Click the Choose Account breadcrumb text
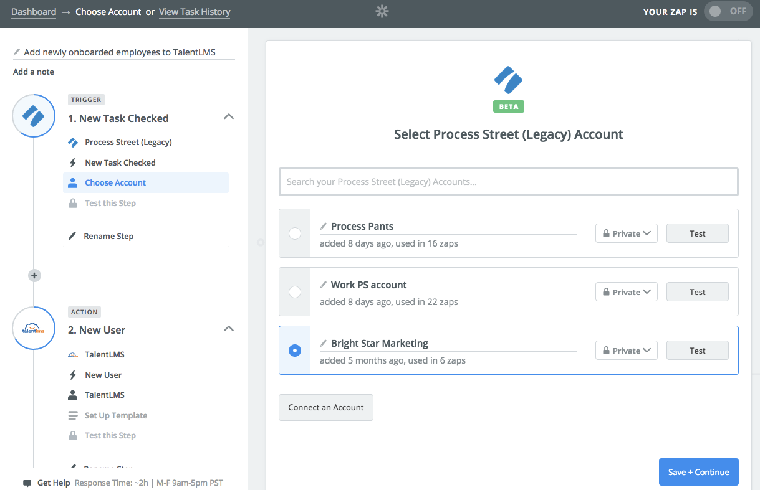The width and height of the screenshot is (760, 490). point(108,12)
